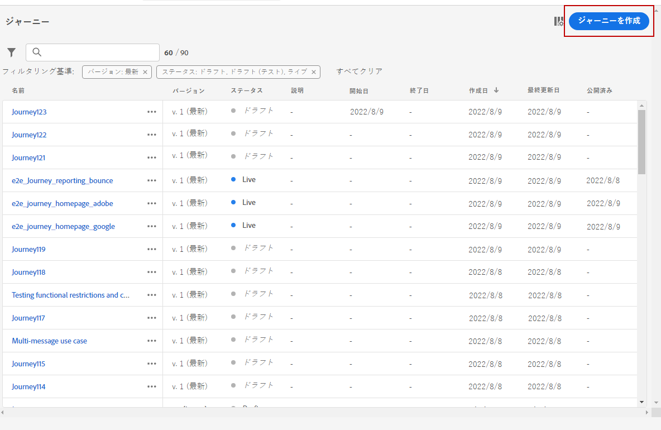
Task: Open more actions for Journey123
Action: tap(152, 112)
